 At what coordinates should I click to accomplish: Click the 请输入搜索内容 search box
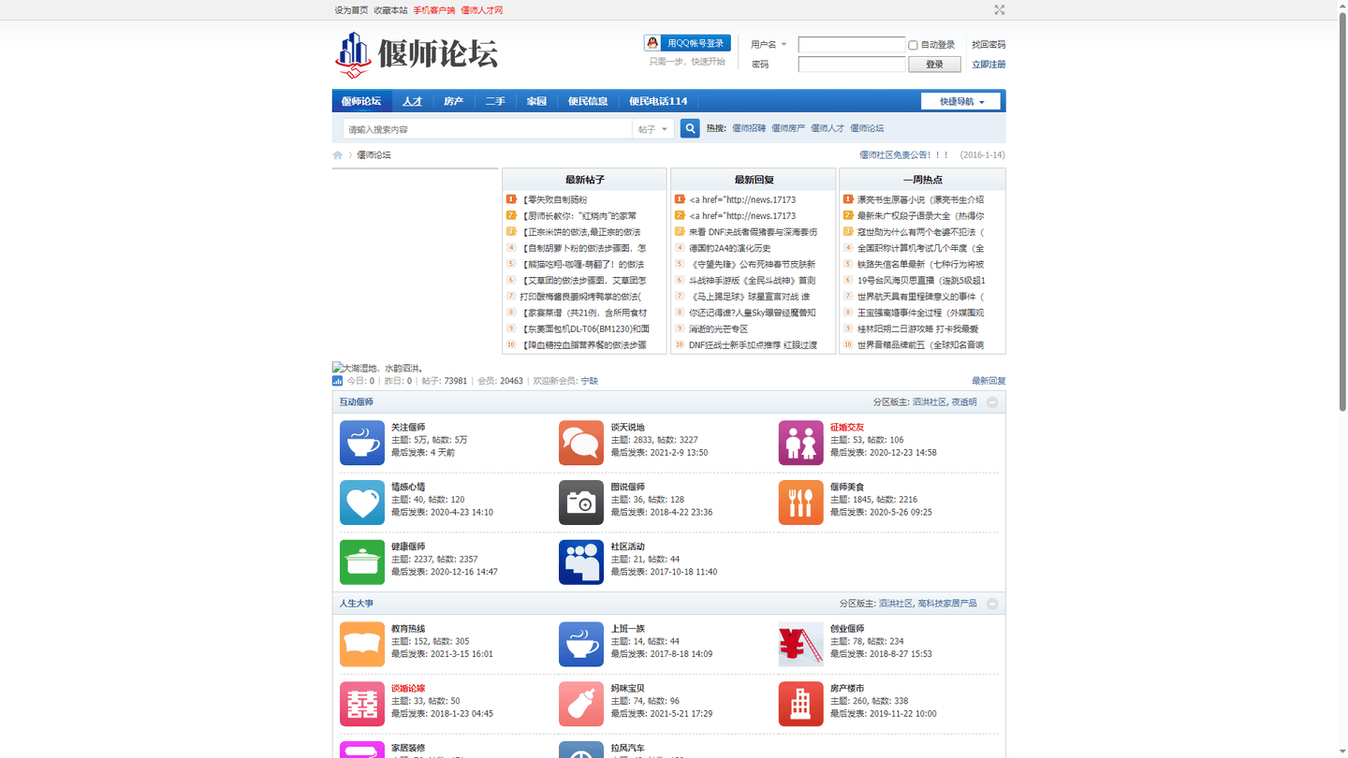pos(487,129)
